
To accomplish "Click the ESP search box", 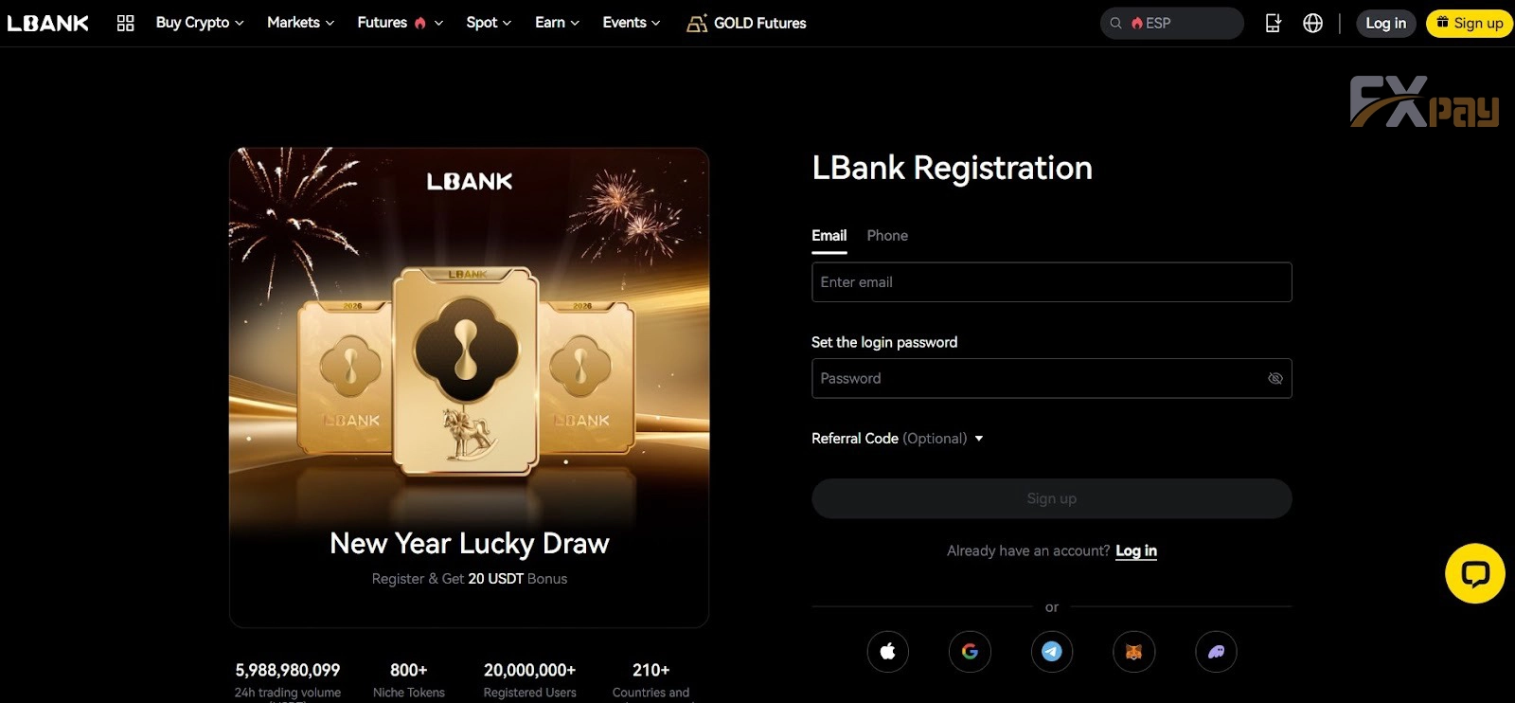I will (x=1172, y=23).
